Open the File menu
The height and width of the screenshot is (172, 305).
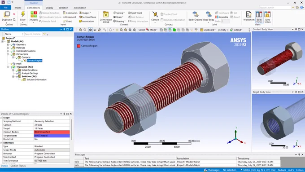point(6,8)
